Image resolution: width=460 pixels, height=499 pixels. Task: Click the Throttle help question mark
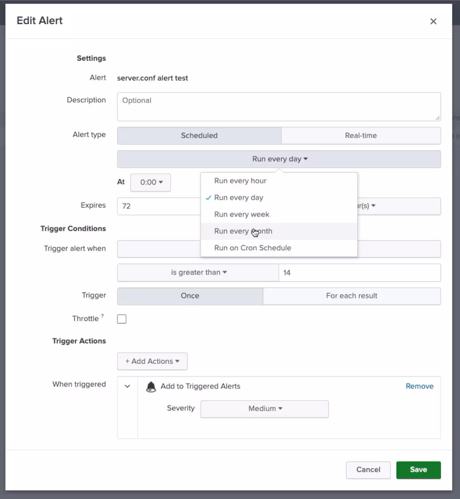click(x=103, y=316)
